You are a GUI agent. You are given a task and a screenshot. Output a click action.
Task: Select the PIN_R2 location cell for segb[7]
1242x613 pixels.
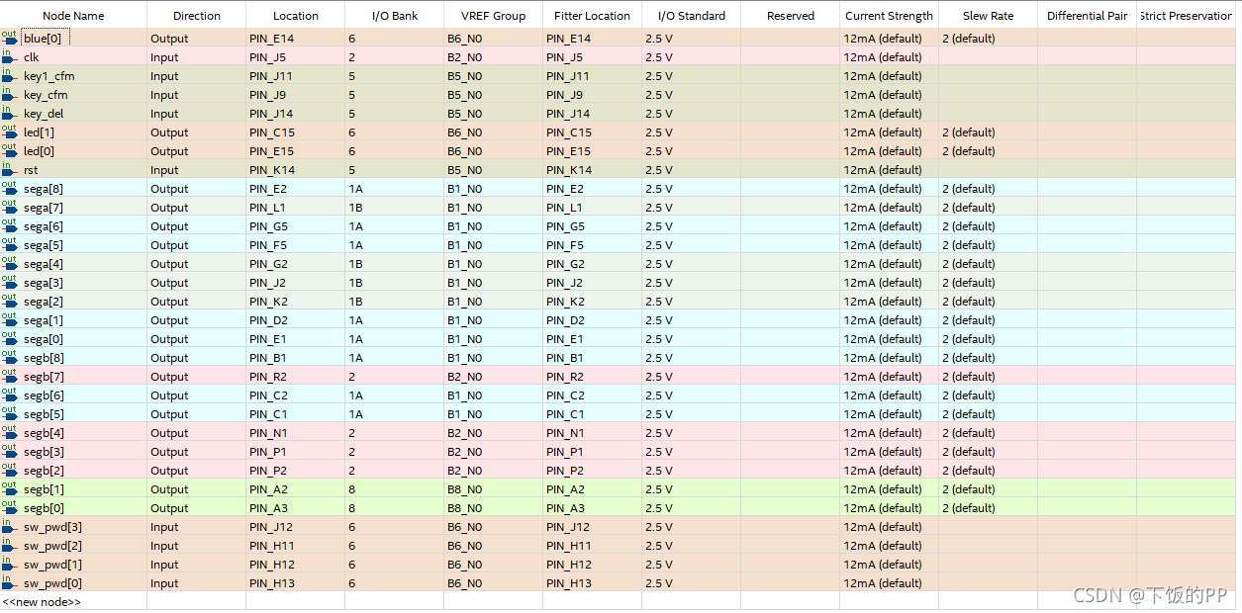pos(296,377)
